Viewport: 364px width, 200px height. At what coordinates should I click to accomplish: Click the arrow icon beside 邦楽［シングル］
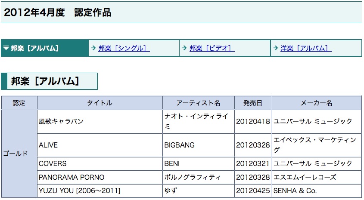pos(93,48)
